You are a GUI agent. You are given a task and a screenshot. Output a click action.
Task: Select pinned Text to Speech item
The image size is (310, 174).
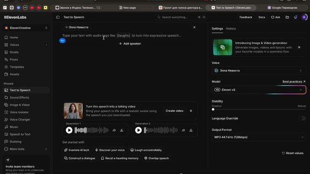point(26,90)
